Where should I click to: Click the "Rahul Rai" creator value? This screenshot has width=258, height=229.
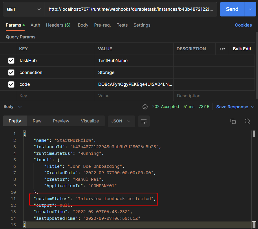(87, 179)
